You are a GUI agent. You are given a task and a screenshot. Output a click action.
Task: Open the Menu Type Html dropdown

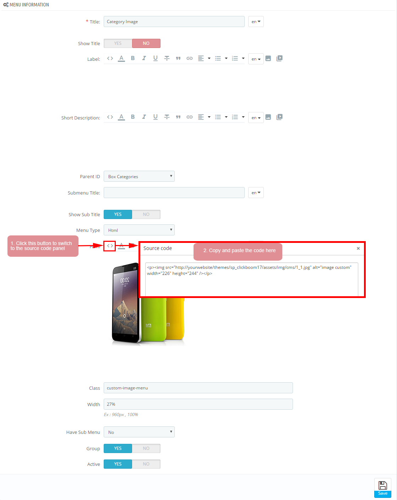coord(139,230)
